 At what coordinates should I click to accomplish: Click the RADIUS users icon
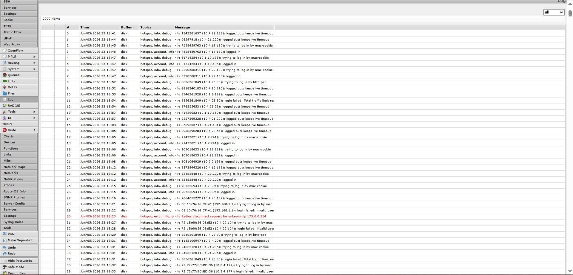pyautogui.click(x=4, y=106)
